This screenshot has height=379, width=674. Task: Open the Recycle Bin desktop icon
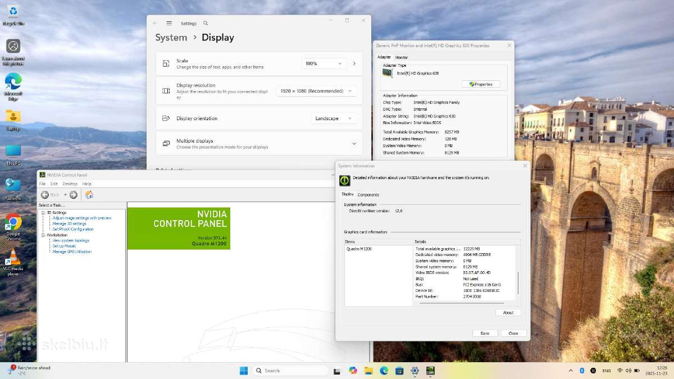point(13,14)
